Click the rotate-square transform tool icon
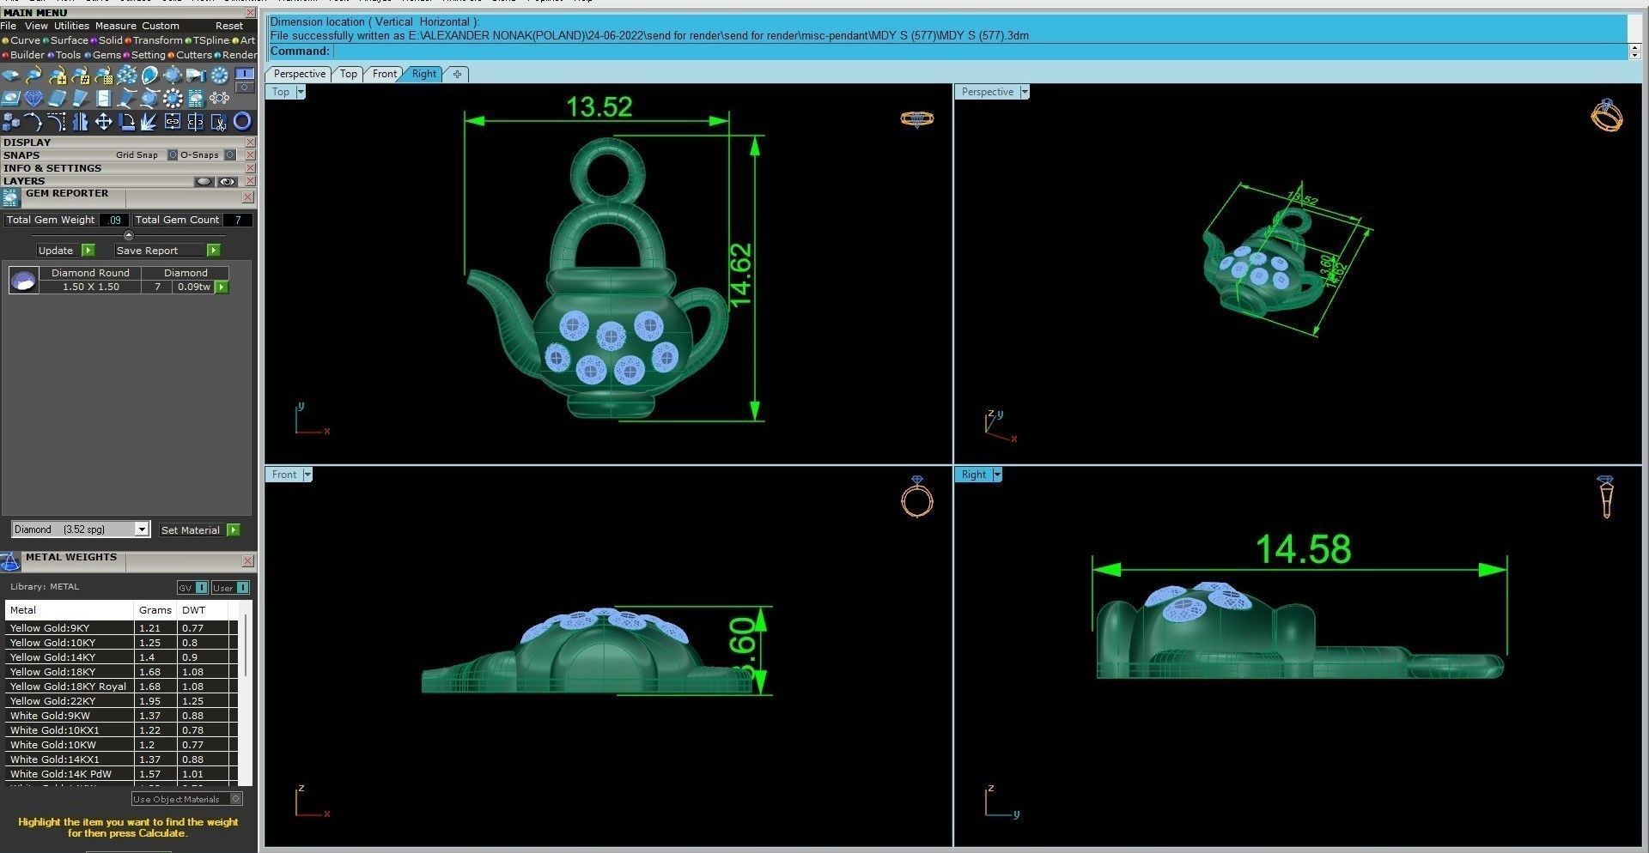The image size is (1649, 853). tap(126, 122)
